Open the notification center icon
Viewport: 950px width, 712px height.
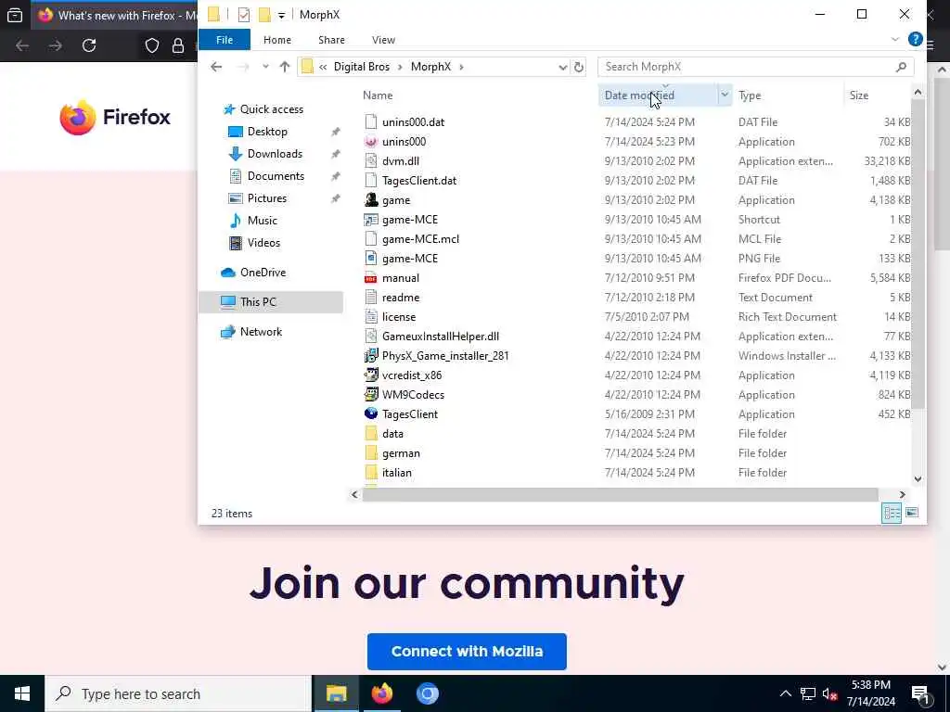tap(920, 693)
